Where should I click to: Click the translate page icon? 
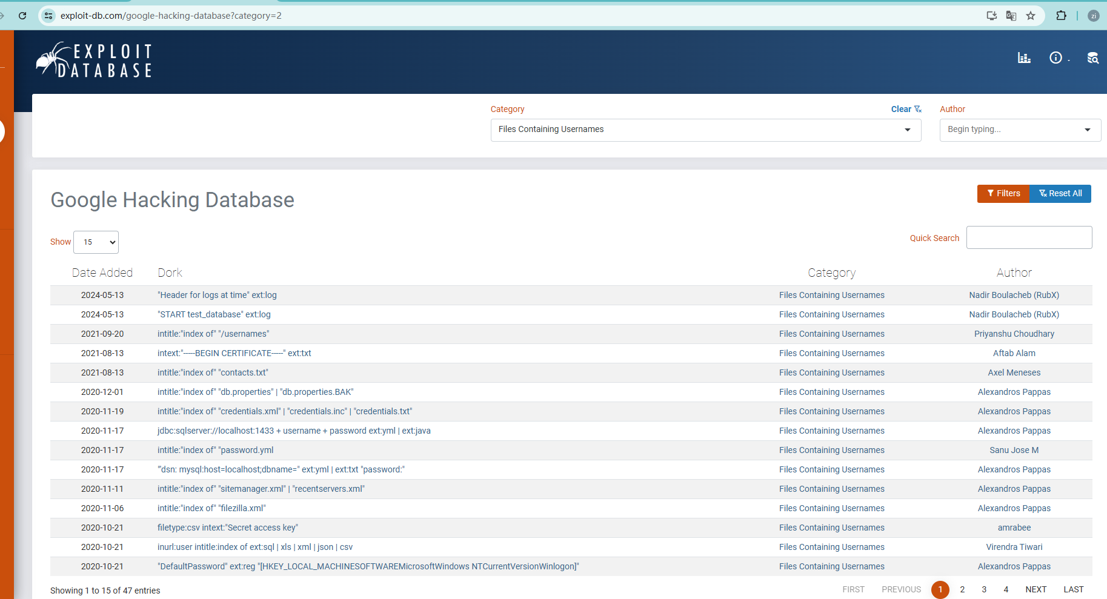[x=1011, y=16]
